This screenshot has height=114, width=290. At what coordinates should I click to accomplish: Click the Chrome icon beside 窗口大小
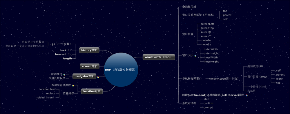(x=195, y=55)
